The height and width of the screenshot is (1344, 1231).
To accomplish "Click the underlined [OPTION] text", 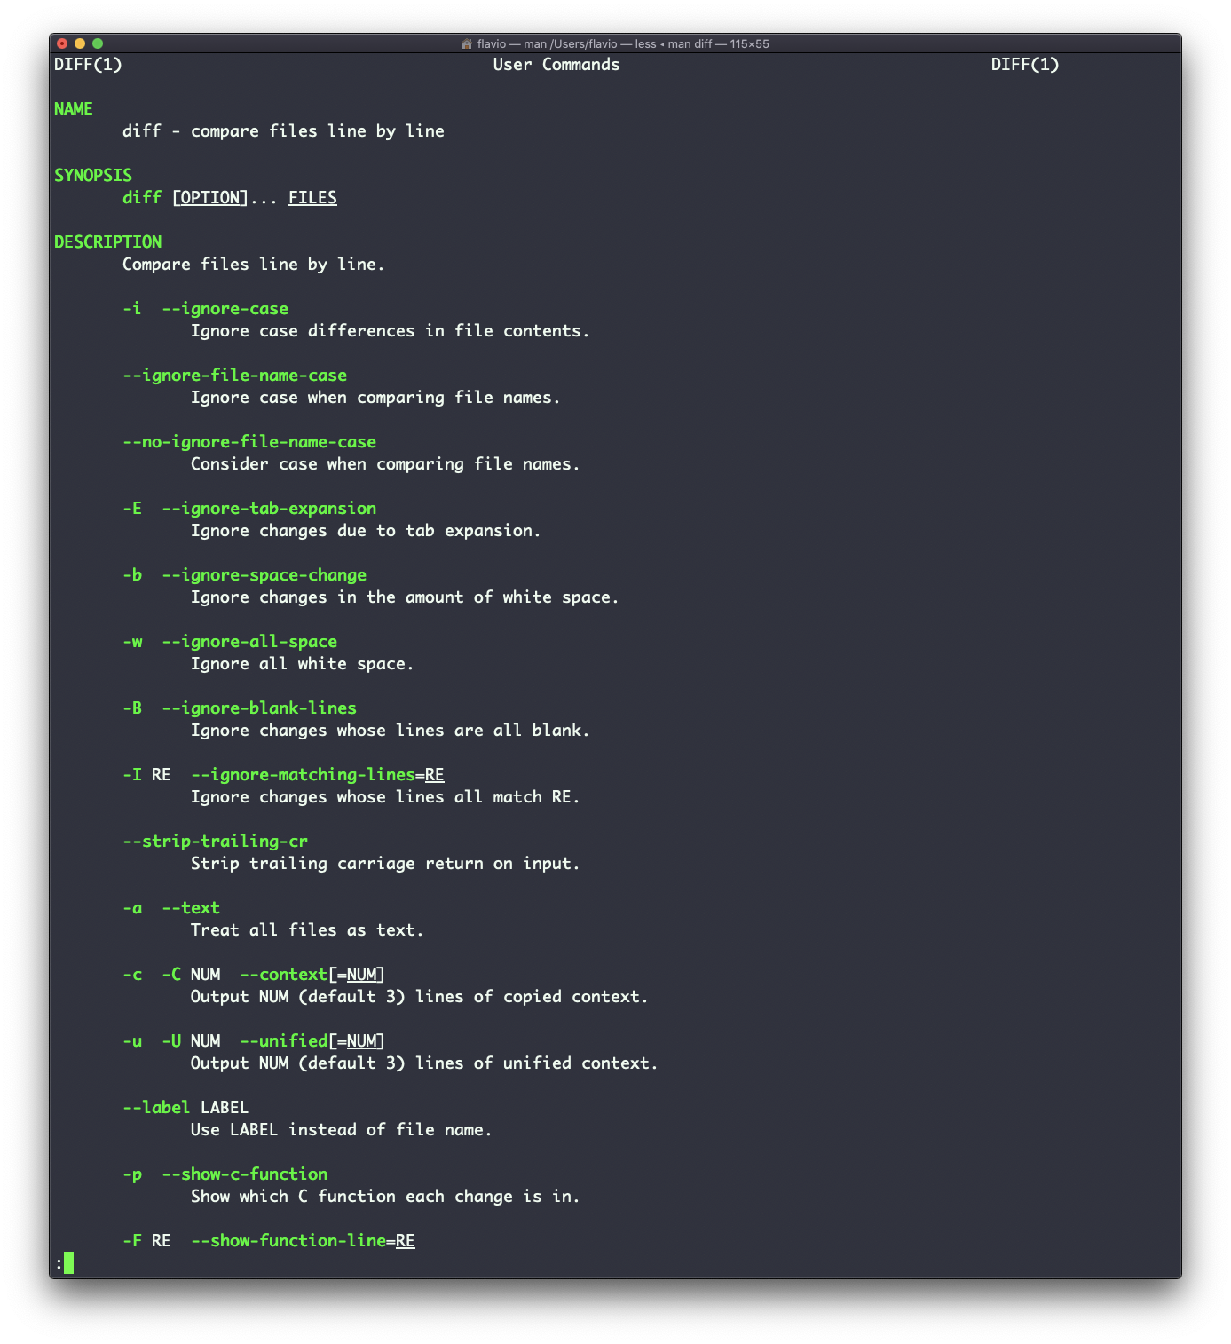I will pyautogui.click(x=210, y=197).
